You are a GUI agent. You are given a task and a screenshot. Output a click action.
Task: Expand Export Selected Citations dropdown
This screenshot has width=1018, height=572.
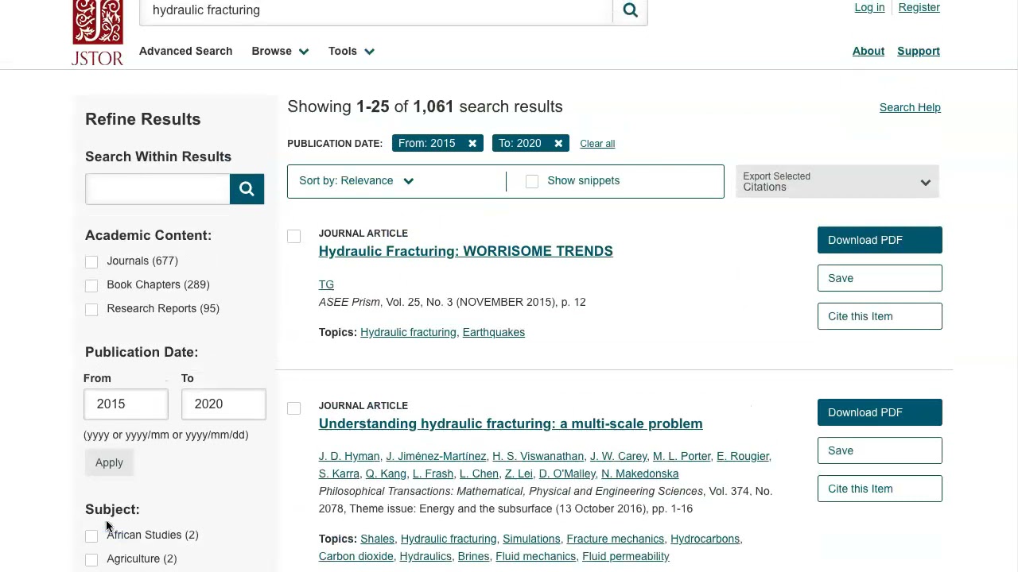[x=837, y=182]
